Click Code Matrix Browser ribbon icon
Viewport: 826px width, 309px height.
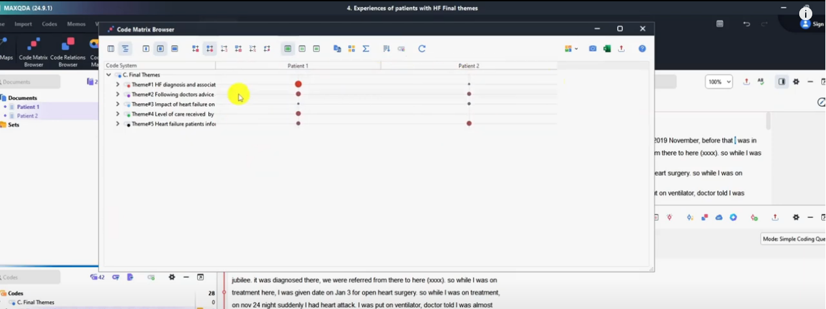point(34,52)
